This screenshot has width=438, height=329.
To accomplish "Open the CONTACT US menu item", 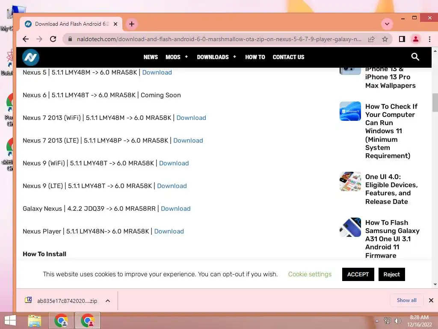I will point(288,57).
